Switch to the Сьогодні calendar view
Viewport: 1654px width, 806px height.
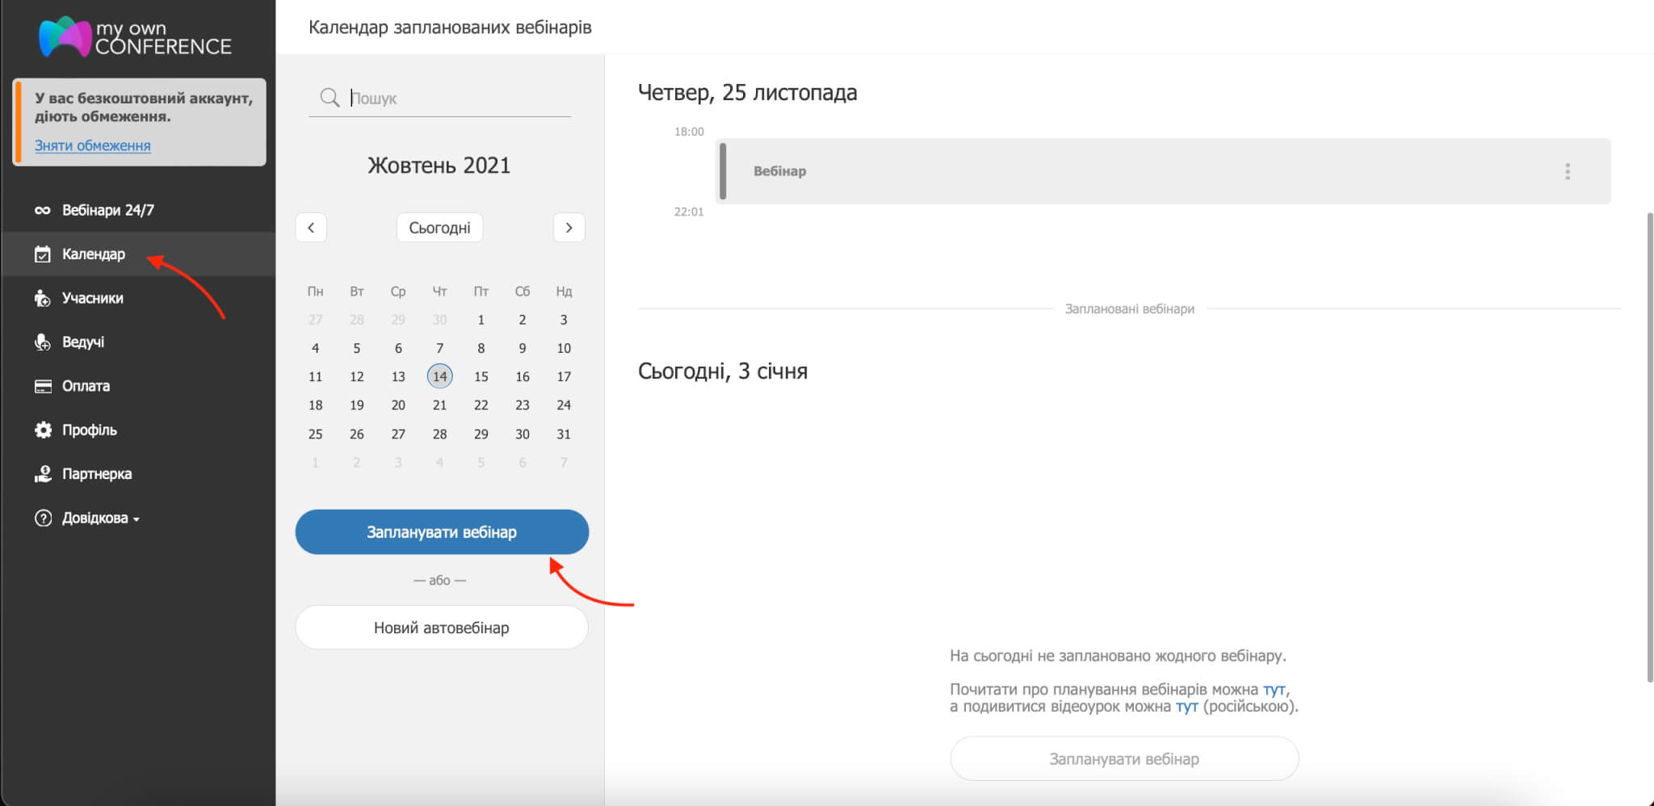pyautogui.click(x=440, y=227)
